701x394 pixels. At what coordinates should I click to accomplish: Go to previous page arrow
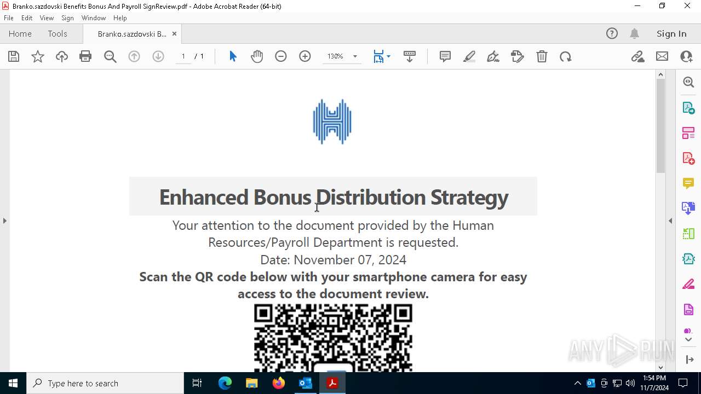[134, 56]
